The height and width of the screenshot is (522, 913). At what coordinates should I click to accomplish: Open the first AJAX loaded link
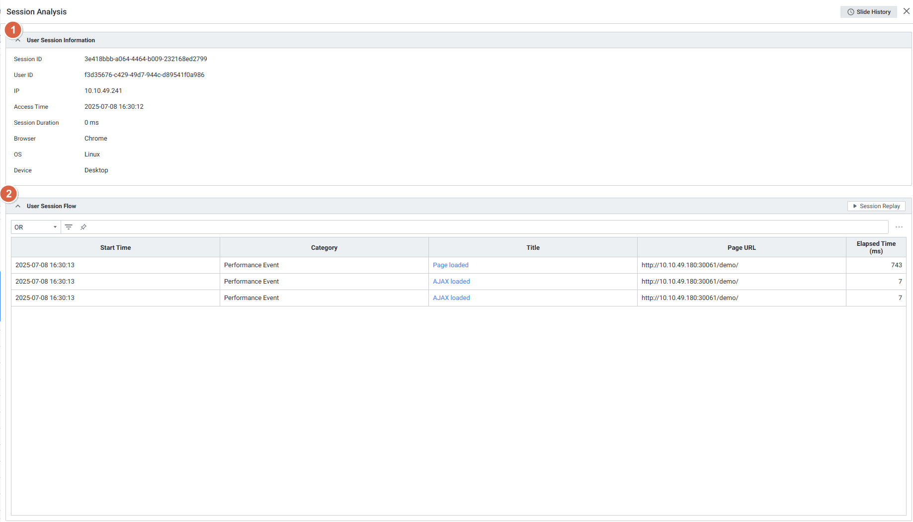pyautogui.click(x=451, y=282)
